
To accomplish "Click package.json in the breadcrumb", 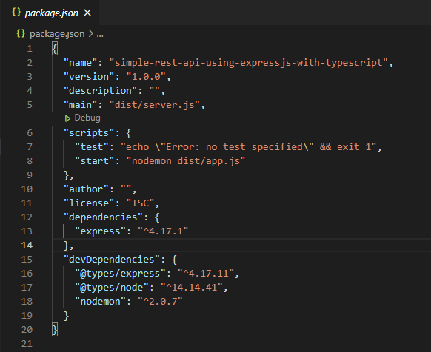I will click(57, 34).
